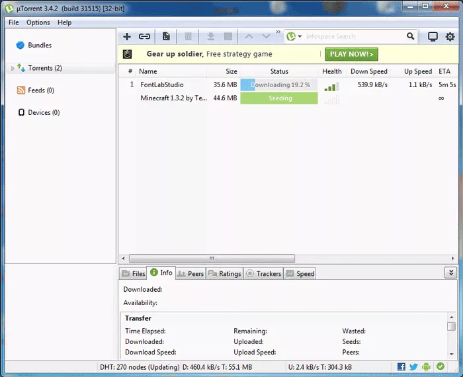Click the Remove torrent trash icon
Image resolution: width=463 pixels, height=377 pixels.
coord(188,36)
